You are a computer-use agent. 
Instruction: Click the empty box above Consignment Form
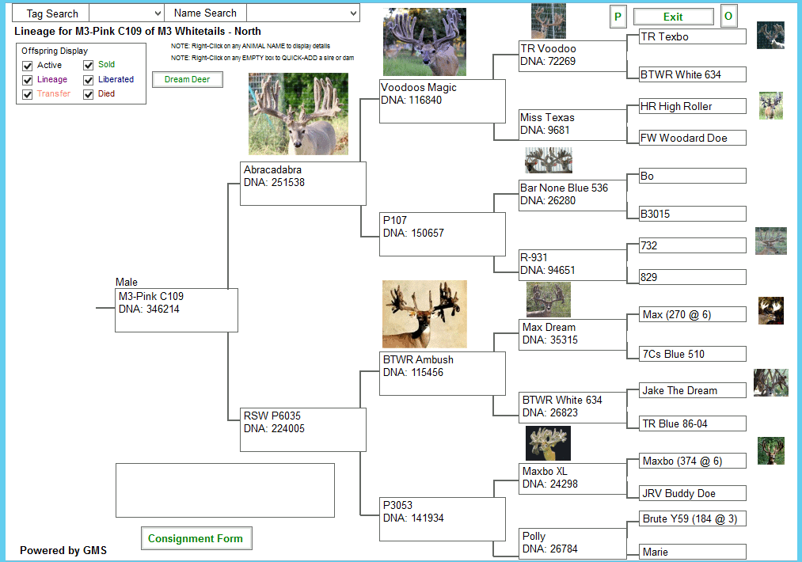[x=225, y=490]
